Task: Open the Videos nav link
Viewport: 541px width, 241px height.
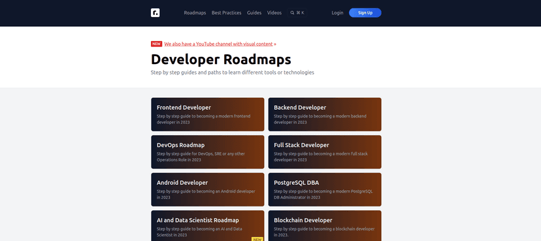Action: click(x=274, y=13)
